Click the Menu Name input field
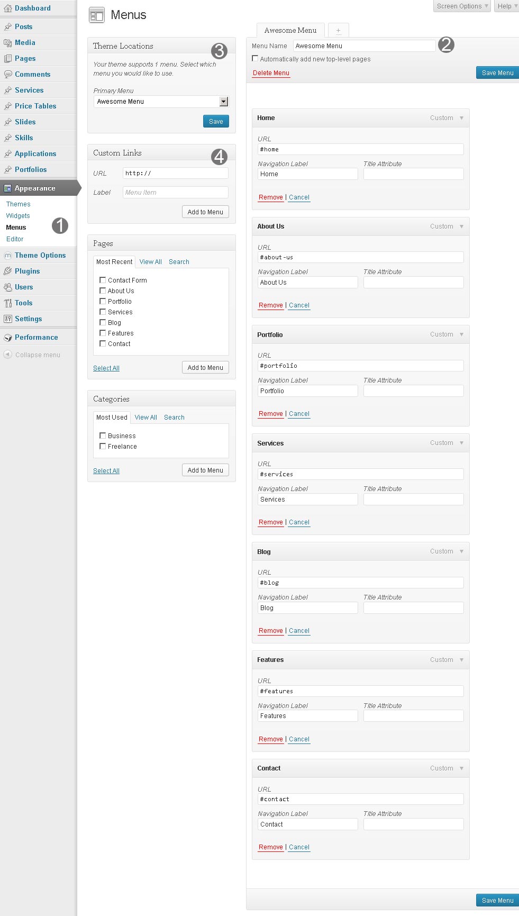This screenshot has height=916, width=519. tap(365, 46)
